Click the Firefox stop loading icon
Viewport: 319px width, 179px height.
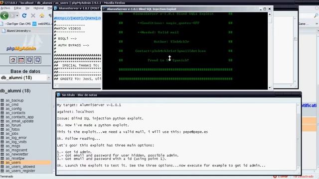(33, 15)
